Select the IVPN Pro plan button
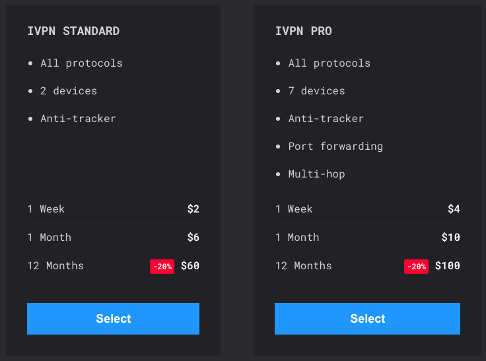 (367, 319)
